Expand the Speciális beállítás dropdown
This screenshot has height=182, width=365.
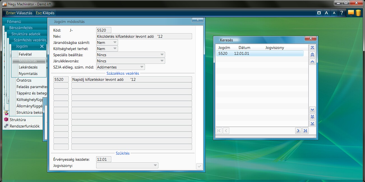pos(162,55)
